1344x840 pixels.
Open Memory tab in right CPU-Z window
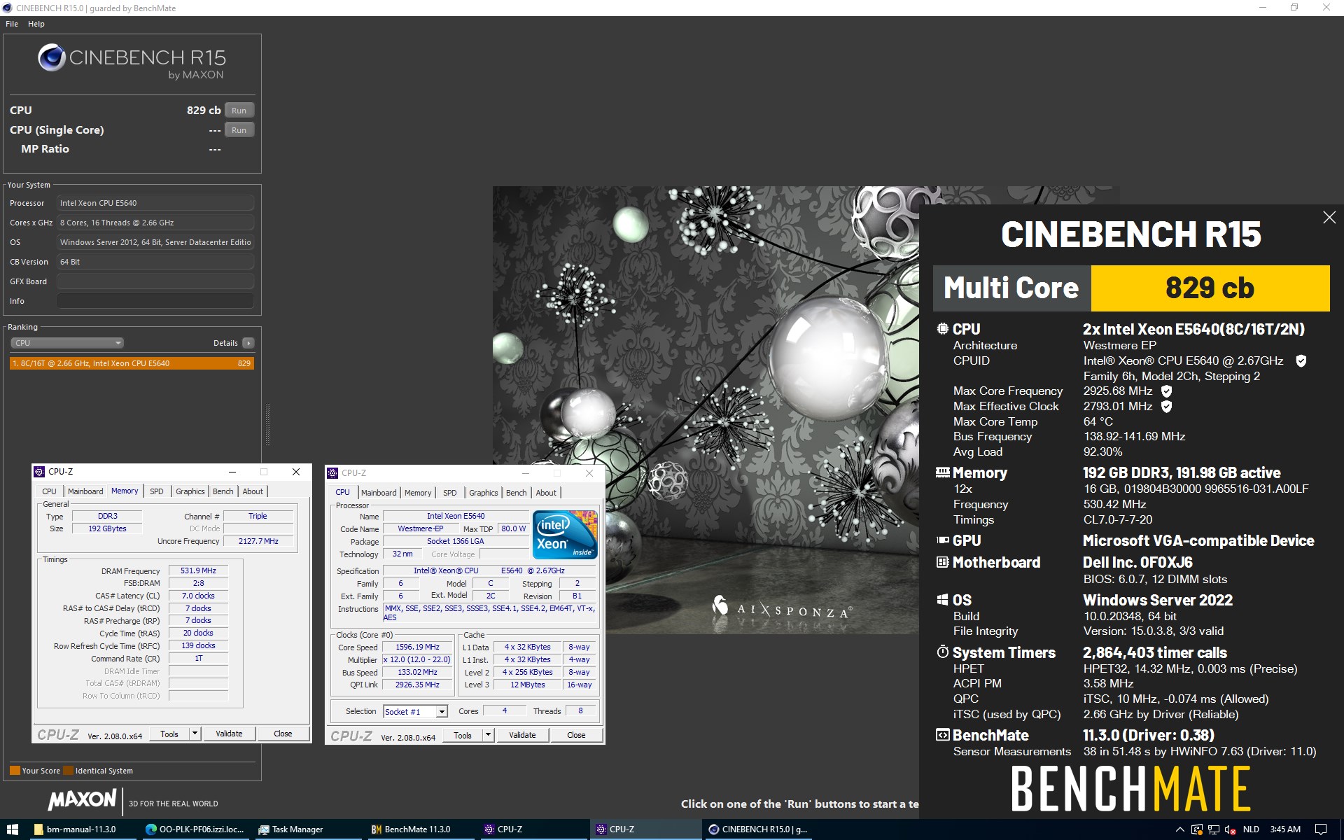(418, 493)
